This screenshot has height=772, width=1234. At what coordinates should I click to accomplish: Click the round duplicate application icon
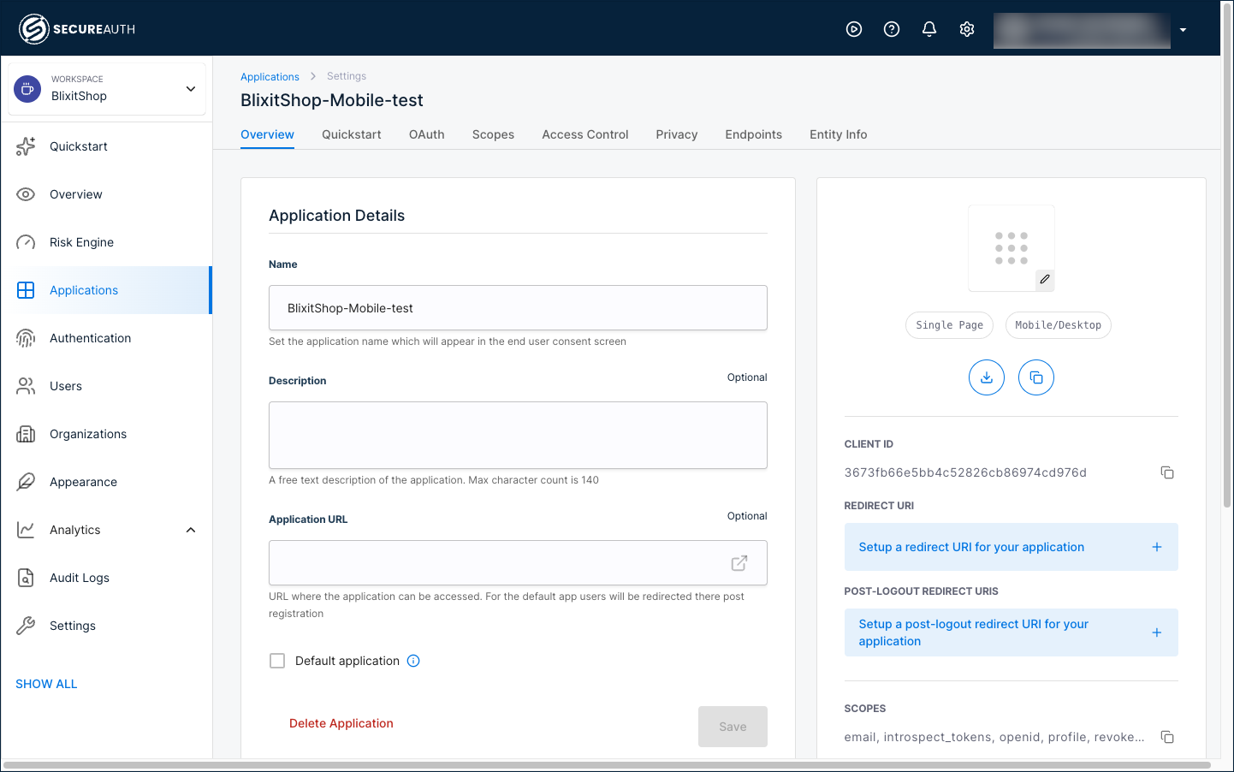(1036, 377)
